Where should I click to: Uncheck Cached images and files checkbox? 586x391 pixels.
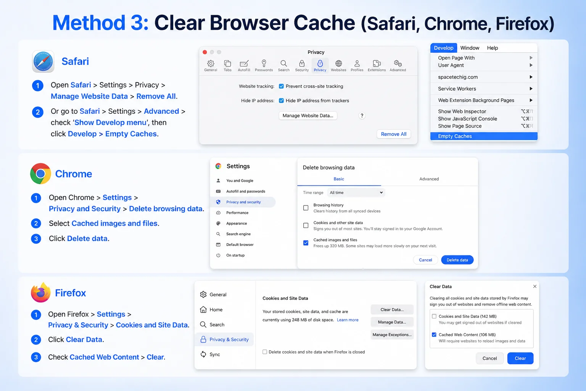(306, 243)
